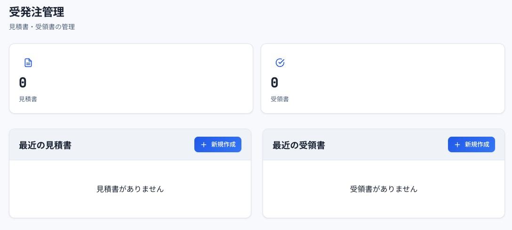Screen dimensions: 512x230
Task: Click the 受領書がありません empty message
Action: point(384,189)
